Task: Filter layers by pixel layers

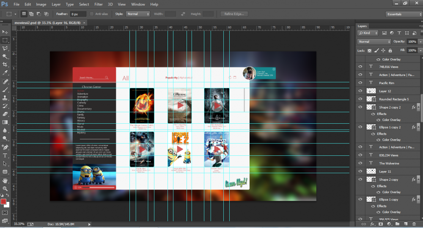Action: pos(385,33)
